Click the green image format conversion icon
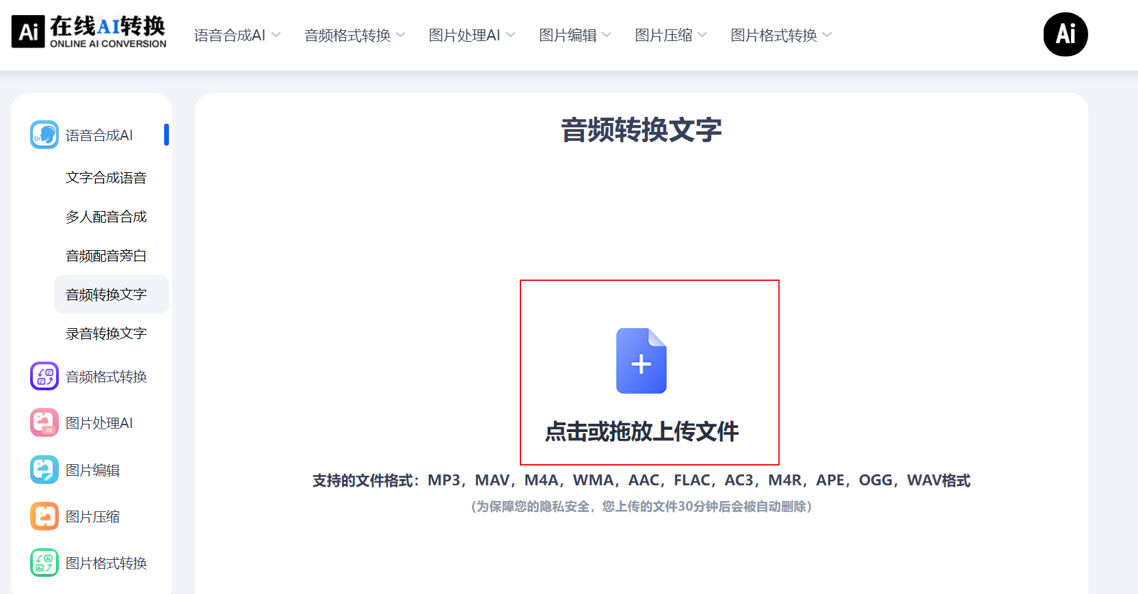 (44, 563)
